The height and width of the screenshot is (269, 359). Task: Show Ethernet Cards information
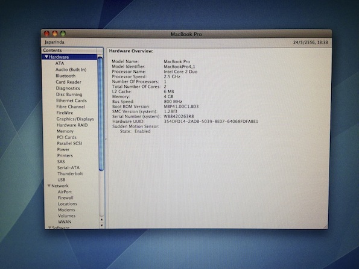(x=71, y=100)
